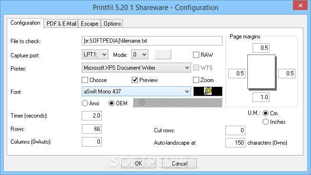311x175 pixels.
Task: Click the left page margin field
Action: [x=237, y=74]
